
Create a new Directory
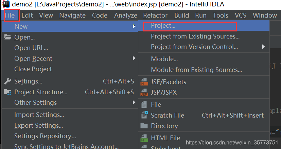[x=204, y=126]
